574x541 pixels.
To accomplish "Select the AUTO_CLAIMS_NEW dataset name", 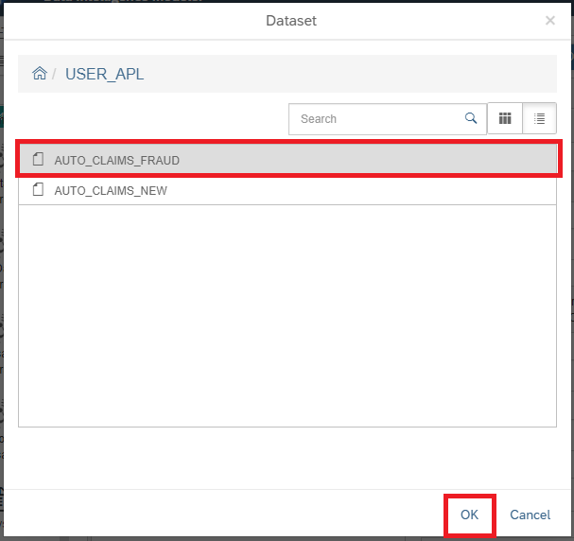I will [x=111, y=190].
